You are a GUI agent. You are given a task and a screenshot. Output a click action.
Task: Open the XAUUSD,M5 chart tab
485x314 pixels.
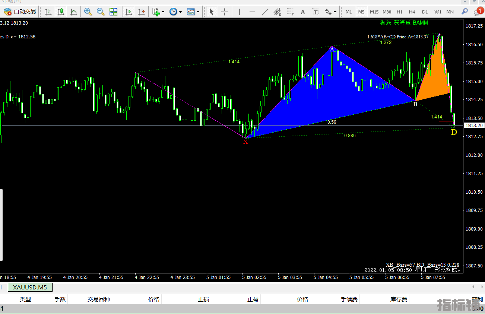[x=30, y=287]
